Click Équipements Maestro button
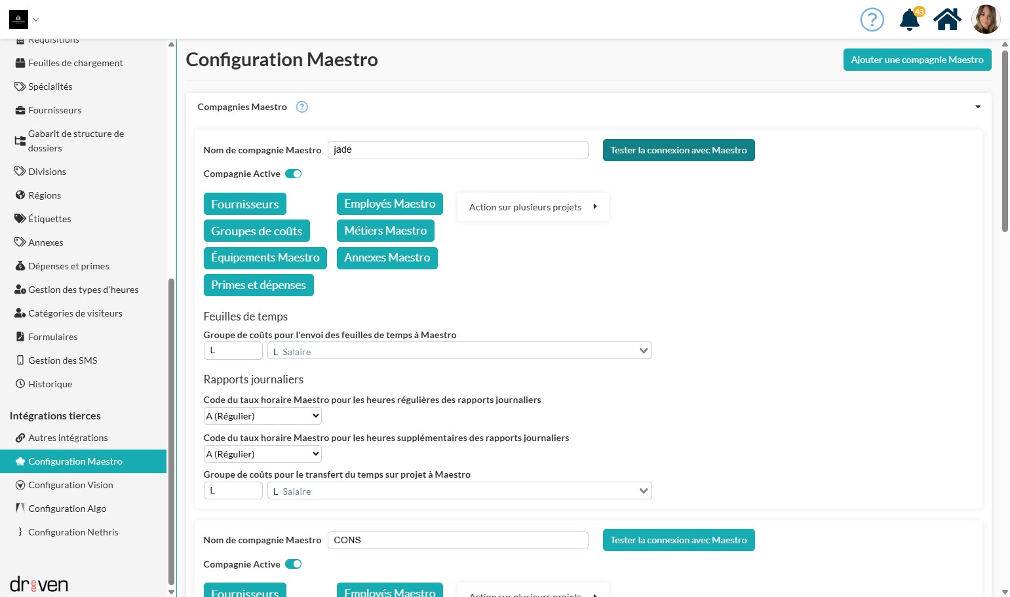Viewport: 1010px width, 597px height. click(265, 258)
